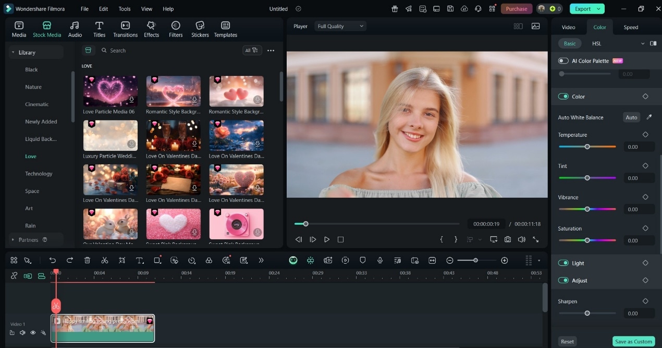Image resolution: width=662 pixels, height=348 pixels.
Task: Open the Templates panel
Action: pyautogui.click(x=226, y=29)
